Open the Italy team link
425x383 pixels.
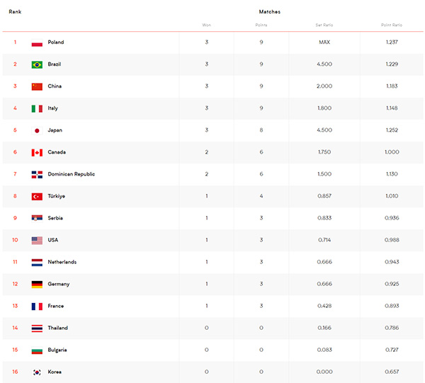[x=53, y=108]
